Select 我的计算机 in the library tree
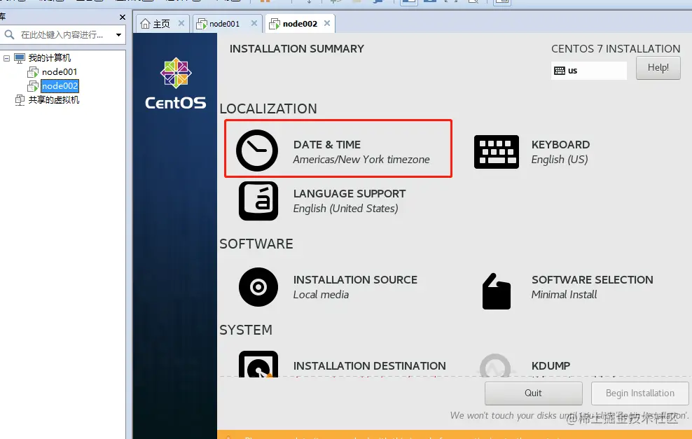This screenshot has height=439, width=692. pyautogui.click(x=50, y=58)
